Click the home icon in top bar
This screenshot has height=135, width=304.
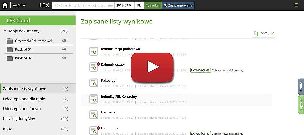point(5,5)
